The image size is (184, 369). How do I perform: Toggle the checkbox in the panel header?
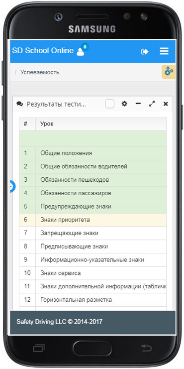(x=110, y=104)
